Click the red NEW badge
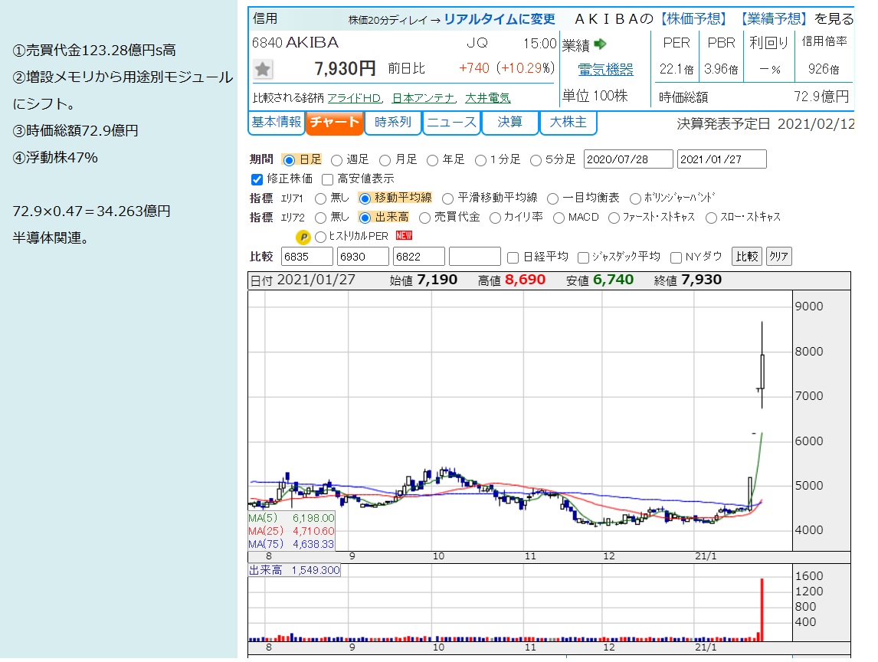 coord(404,236)
